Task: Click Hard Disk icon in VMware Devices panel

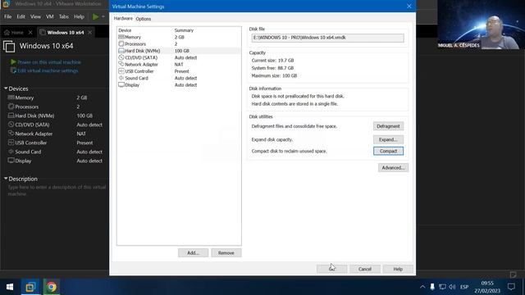Action: [11, 116]
